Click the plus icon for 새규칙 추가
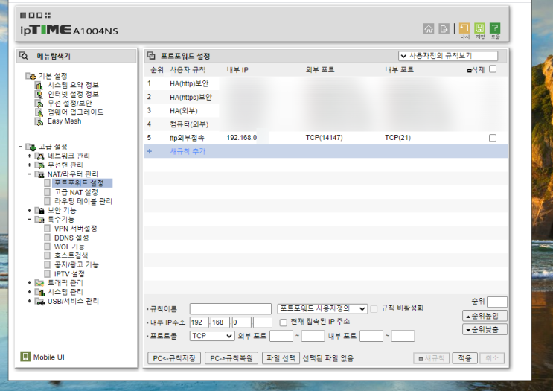This screenshot has height=391, width=553. [150, 151]
